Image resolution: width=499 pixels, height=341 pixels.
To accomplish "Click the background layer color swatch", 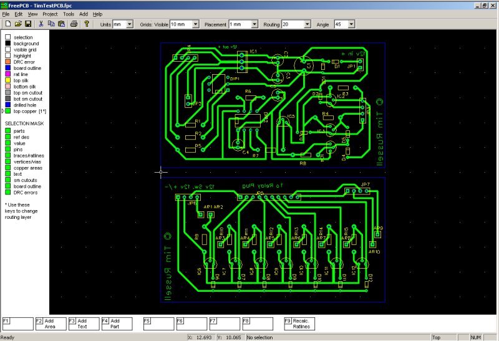I will point(8,43).
